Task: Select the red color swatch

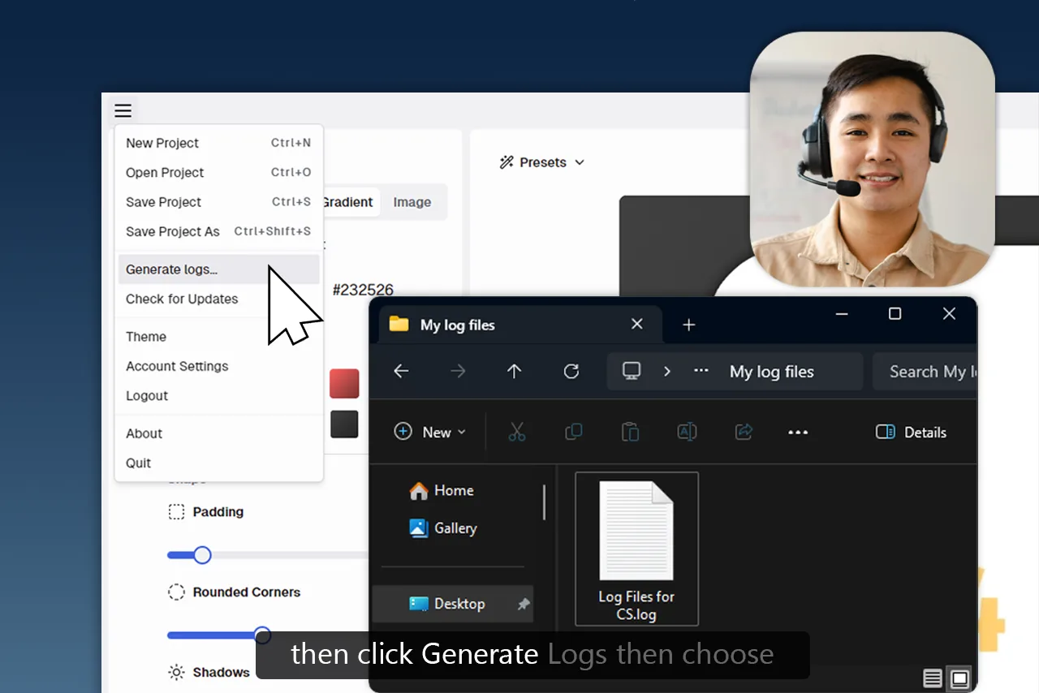Action: tap(344, 383)
